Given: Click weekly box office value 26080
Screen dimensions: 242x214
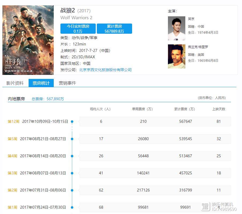Looking at the screenshot, I should tap(143, 139).
